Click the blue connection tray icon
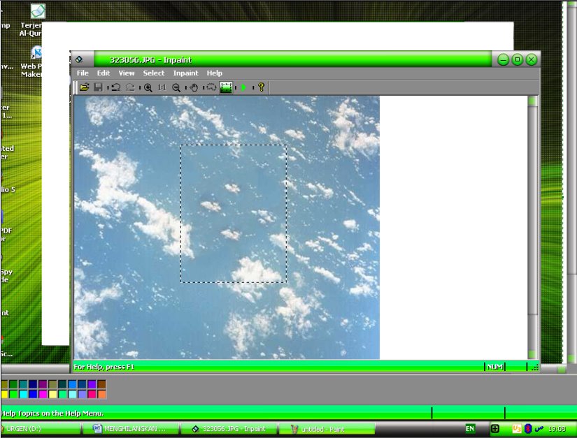This screenshot has height=438, width=577. click(x=539, y=428)
